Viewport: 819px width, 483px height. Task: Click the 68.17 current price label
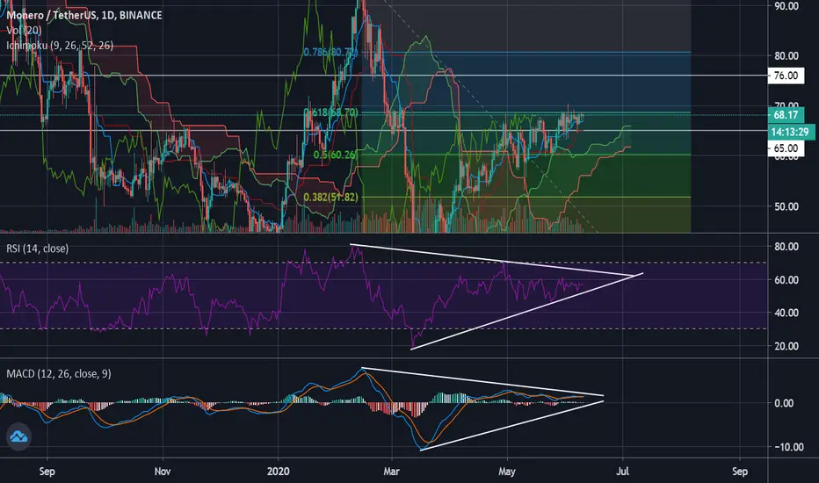(x=786, y=115)
